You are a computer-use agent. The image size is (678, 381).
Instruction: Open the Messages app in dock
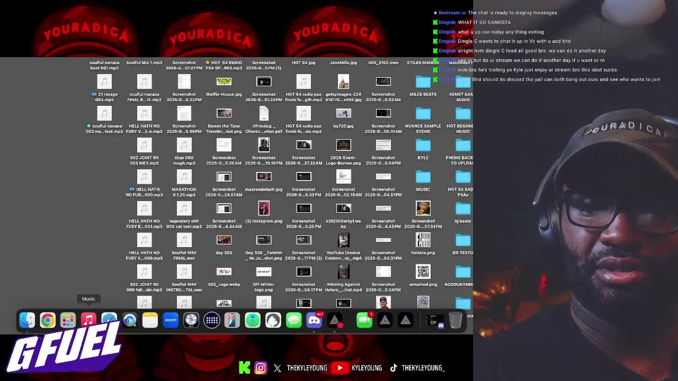293,320
